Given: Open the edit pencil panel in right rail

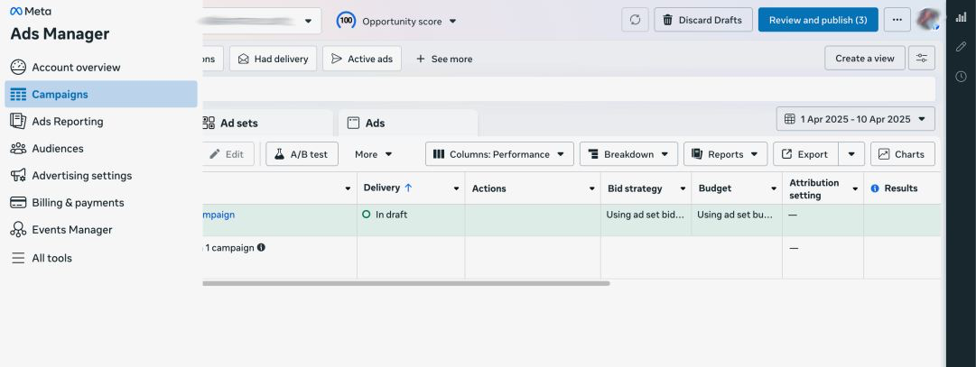Looking at the screenshot, I should pyautogui.click(x=961, y=47).
